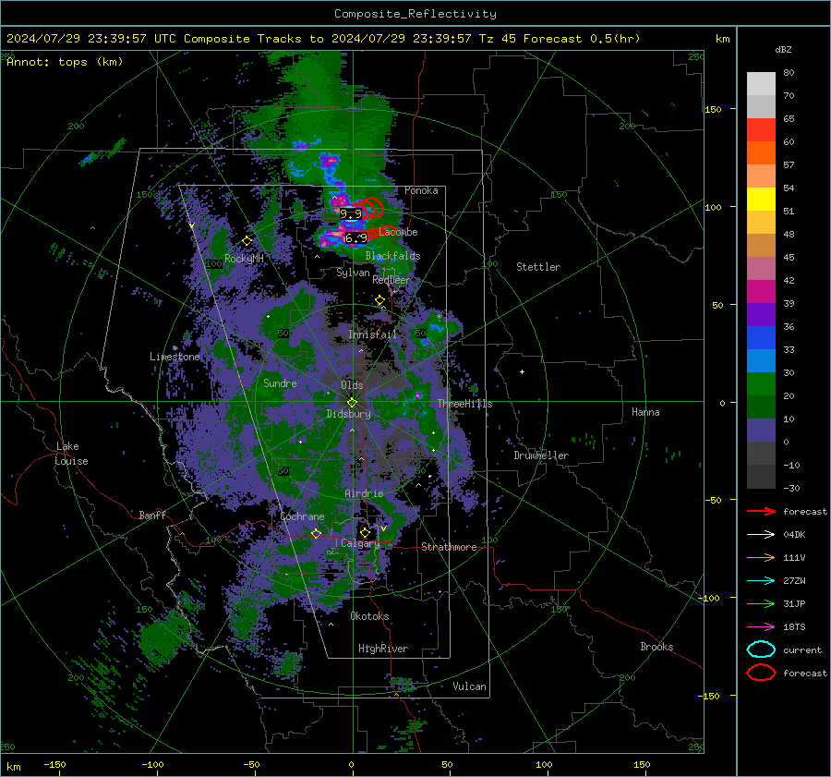
Task: Click the Cochrane town label
Action: coord(302,516)
